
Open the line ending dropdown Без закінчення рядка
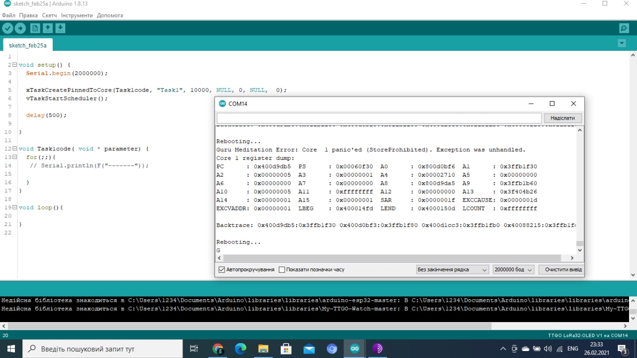[x=453, y=269]
